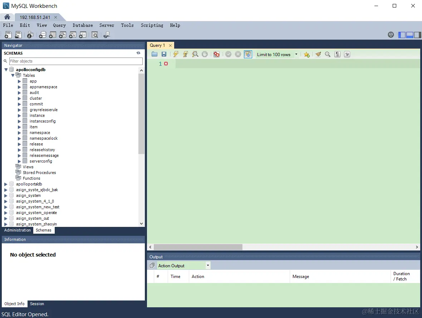The width and height of the screenshot is (422, 318).
Task: Click the Filter objects search field
Action: pyautogui.click(x=76, y=61)
